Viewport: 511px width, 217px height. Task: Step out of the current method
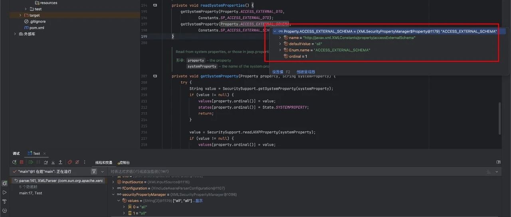click(60, 162)
